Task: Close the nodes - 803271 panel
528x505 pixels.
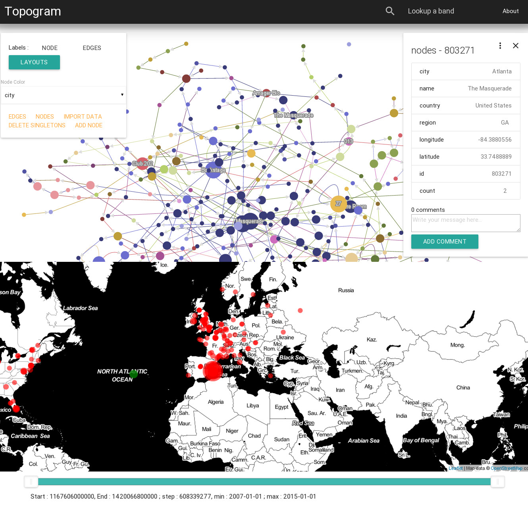Action: point(515,46)
